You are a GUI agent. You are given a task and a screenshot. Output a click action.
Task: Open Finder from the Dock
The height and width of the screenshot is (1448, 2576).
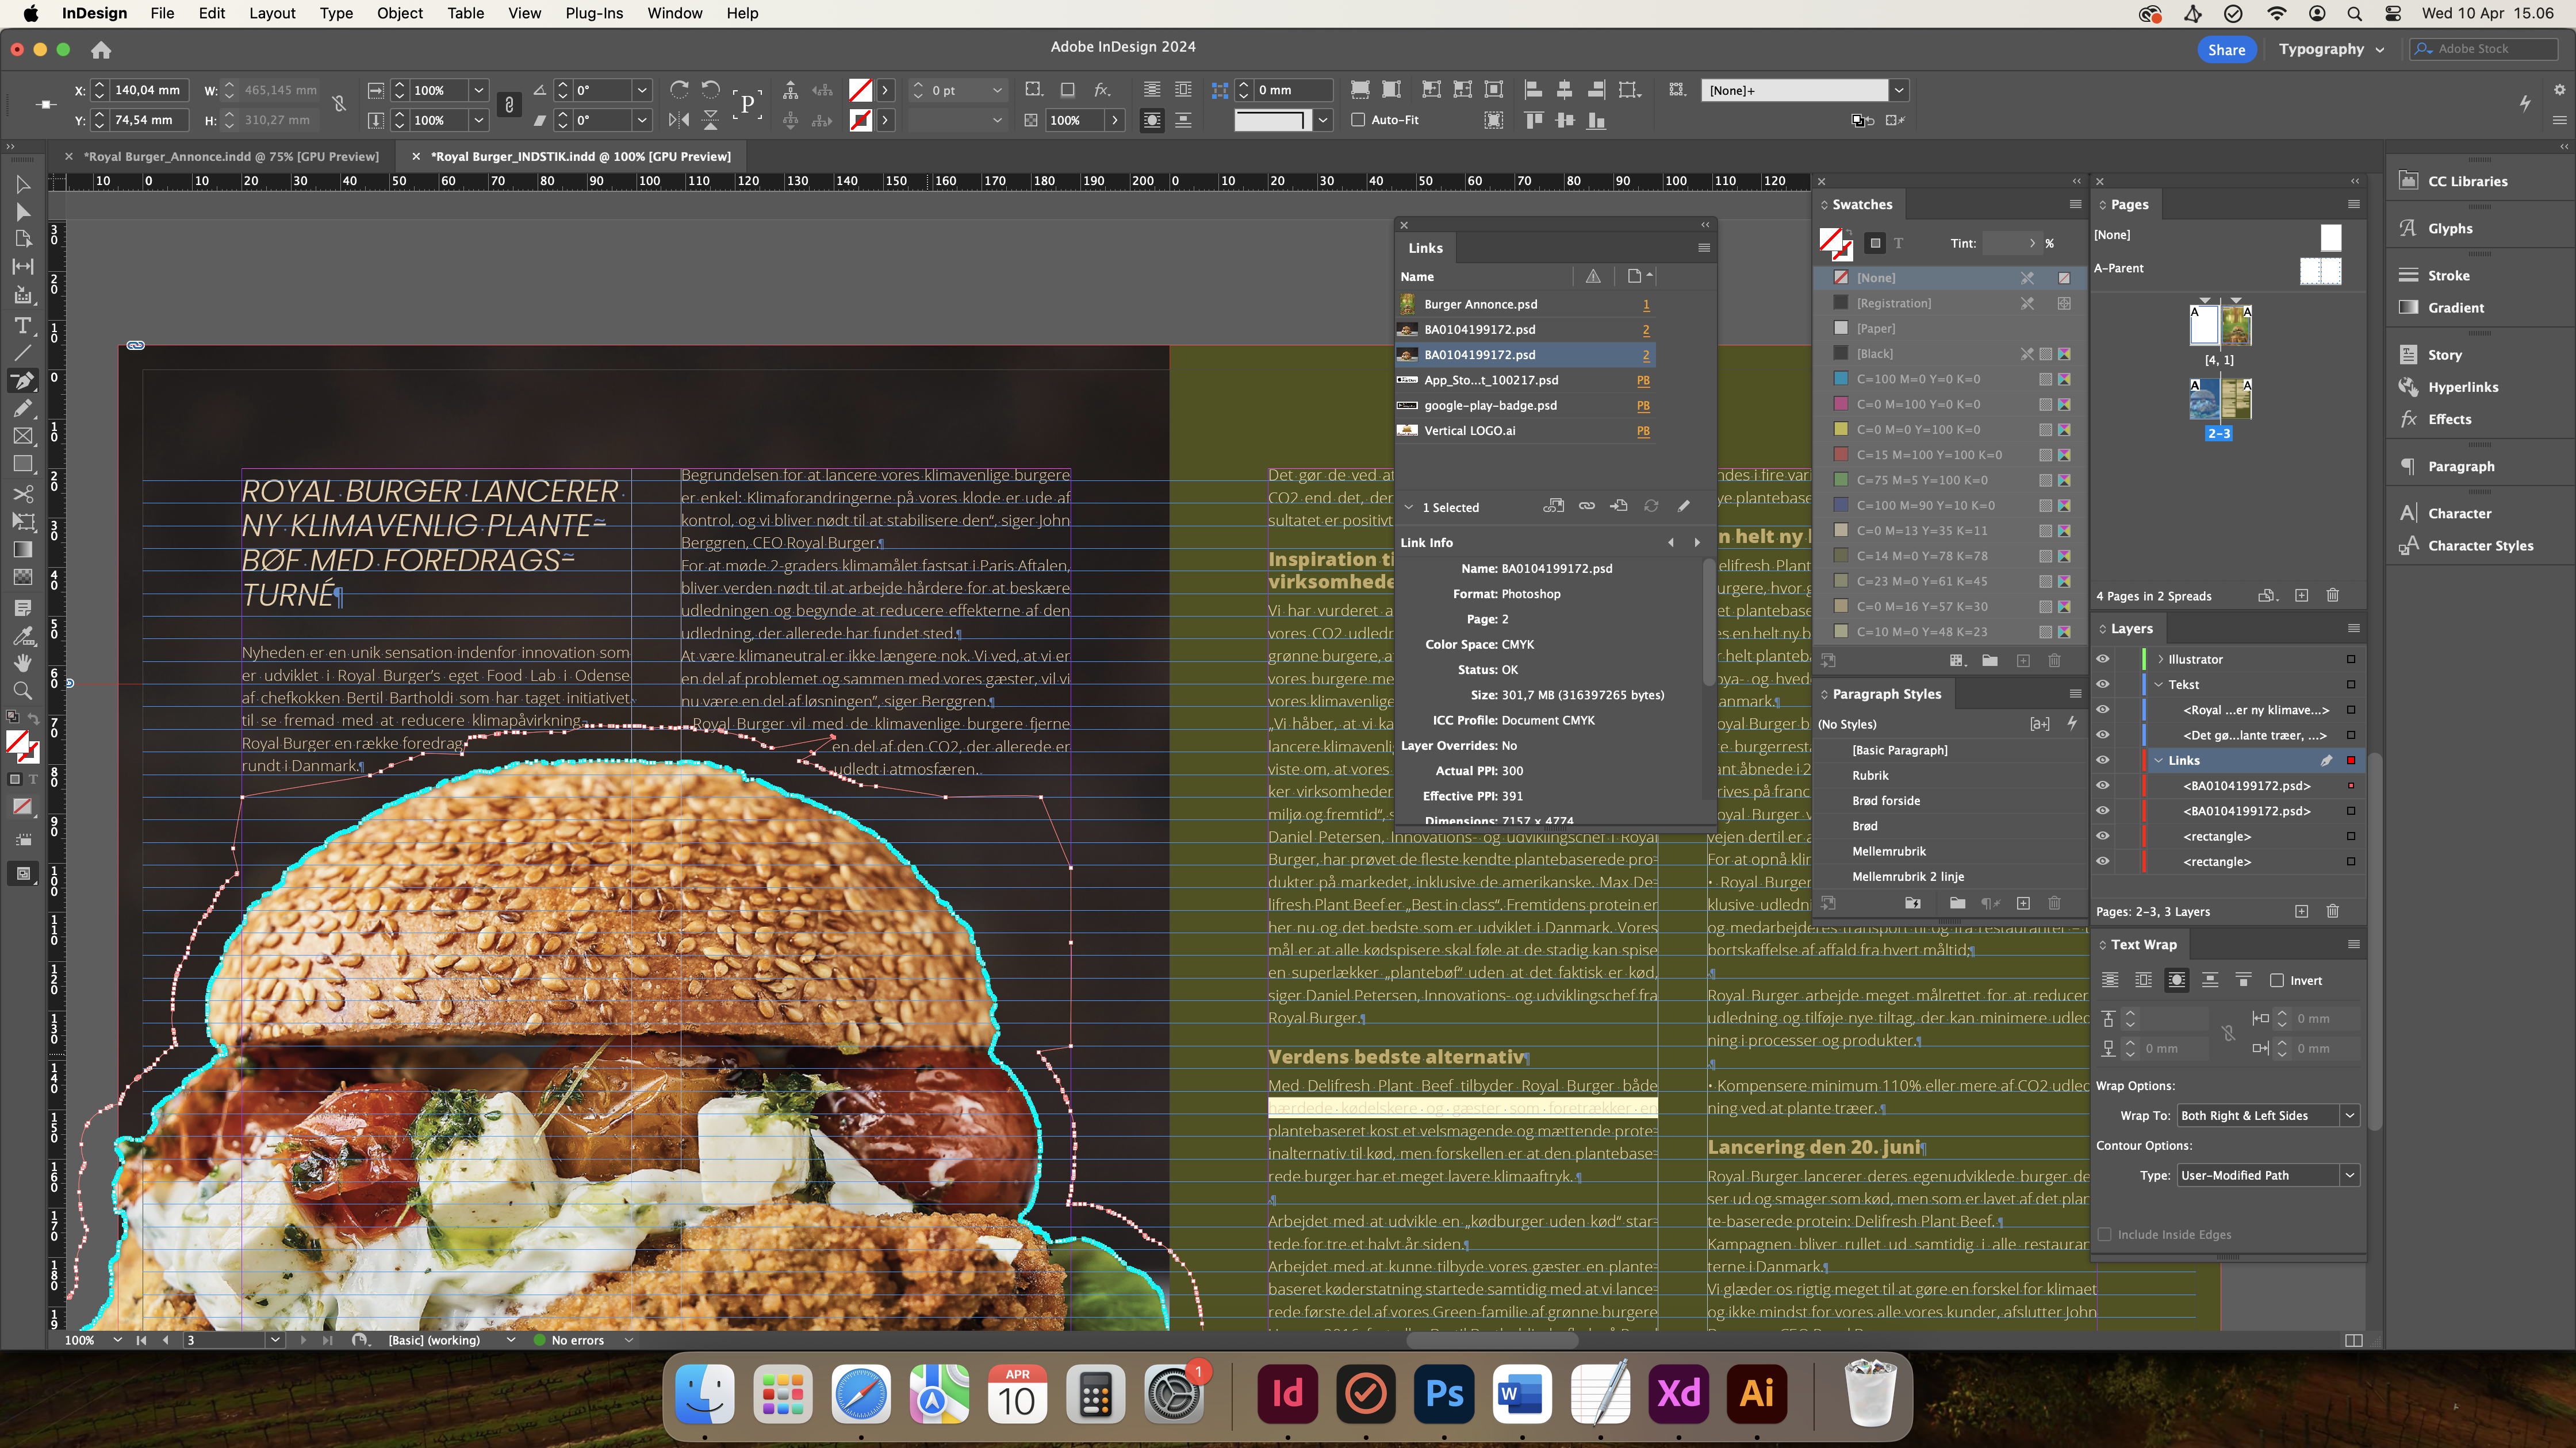tap(705, 1393)
